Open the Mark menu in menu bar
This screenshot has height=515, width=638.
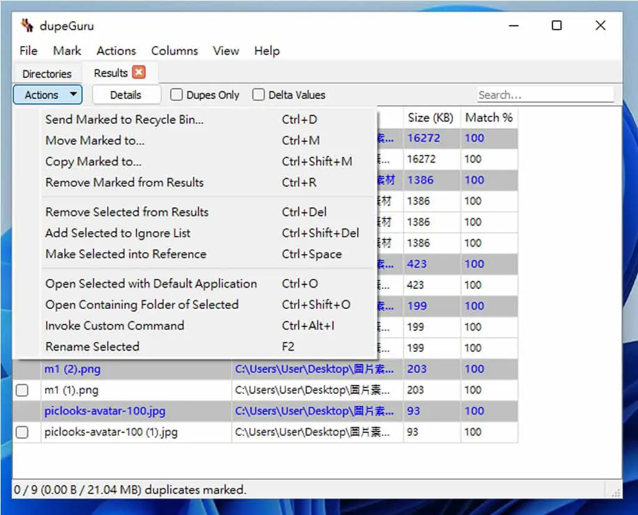(x=67, y=51)
